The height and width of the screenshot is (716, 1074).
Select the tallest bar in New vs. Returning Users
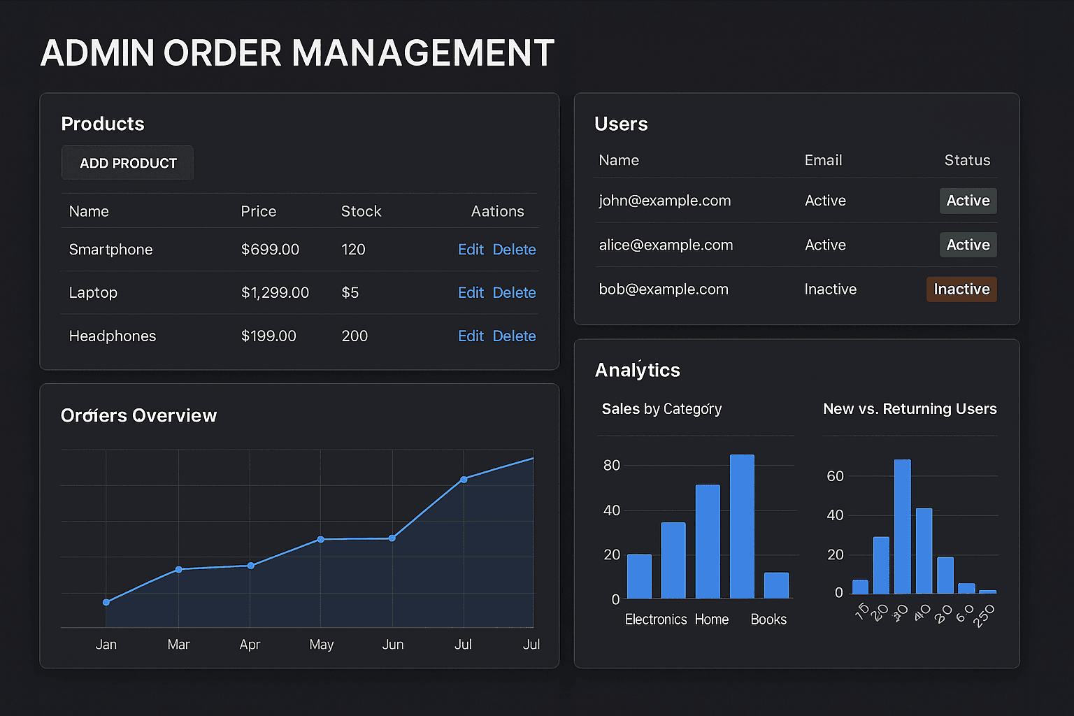click(x=902, y=524)
